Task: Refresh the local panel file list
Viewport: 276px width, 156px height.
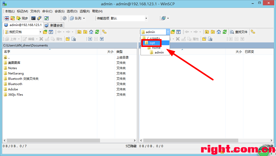Action: tap(97, 32)
